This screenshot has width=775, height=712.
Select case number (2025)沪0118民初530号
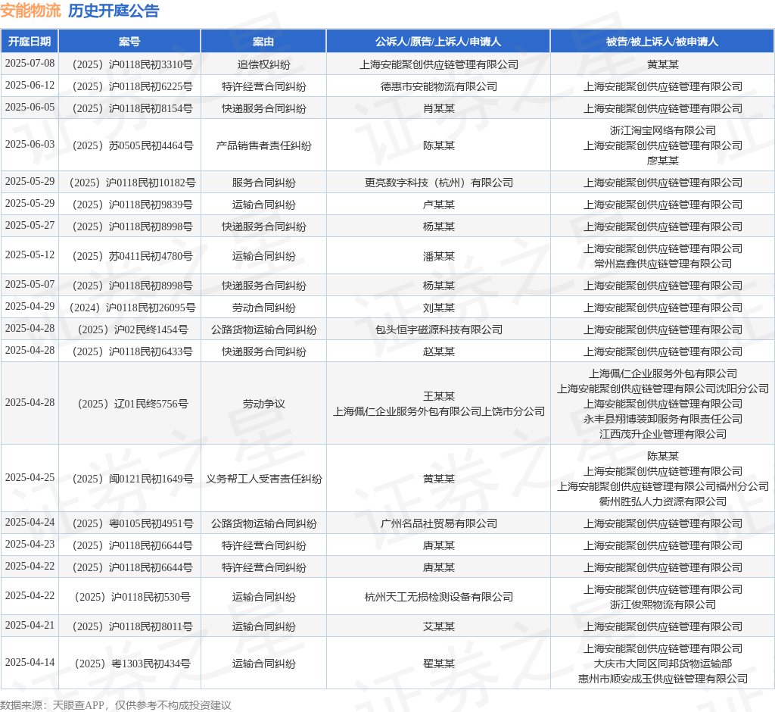(x=129, y=597)
